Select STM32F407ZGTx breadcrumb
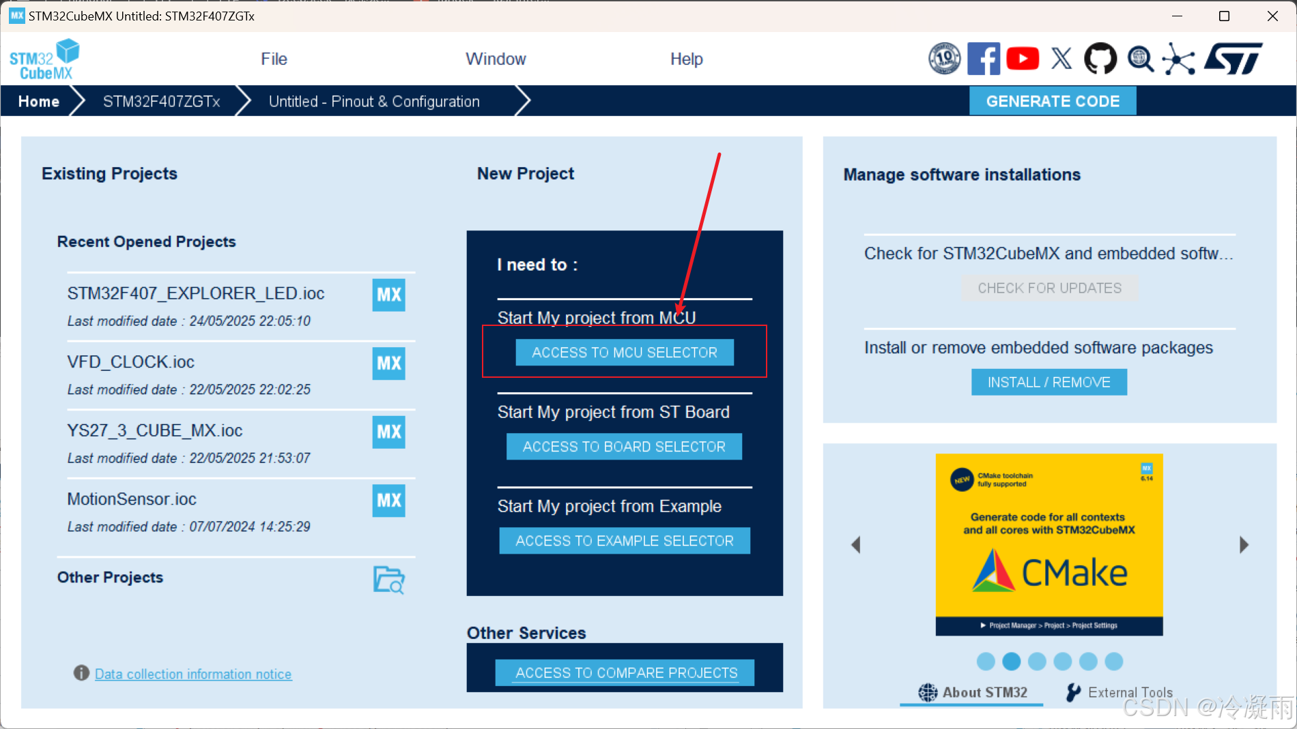Viewport: 1297px width, 729px height. tap(161, 102)
